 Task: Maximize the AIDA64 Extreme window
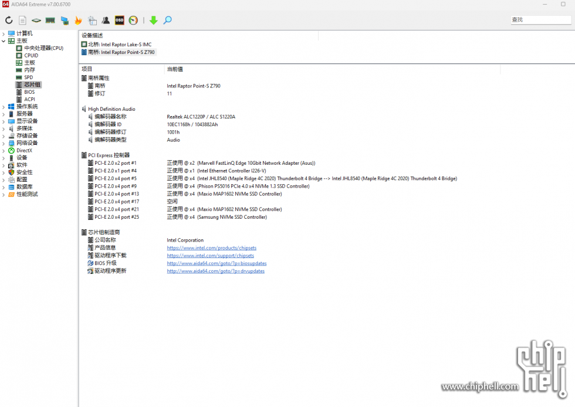(x=563, y=5)
